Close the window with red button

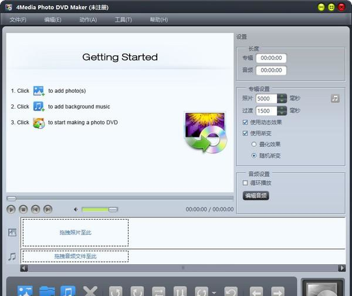[x=341, y=7]
